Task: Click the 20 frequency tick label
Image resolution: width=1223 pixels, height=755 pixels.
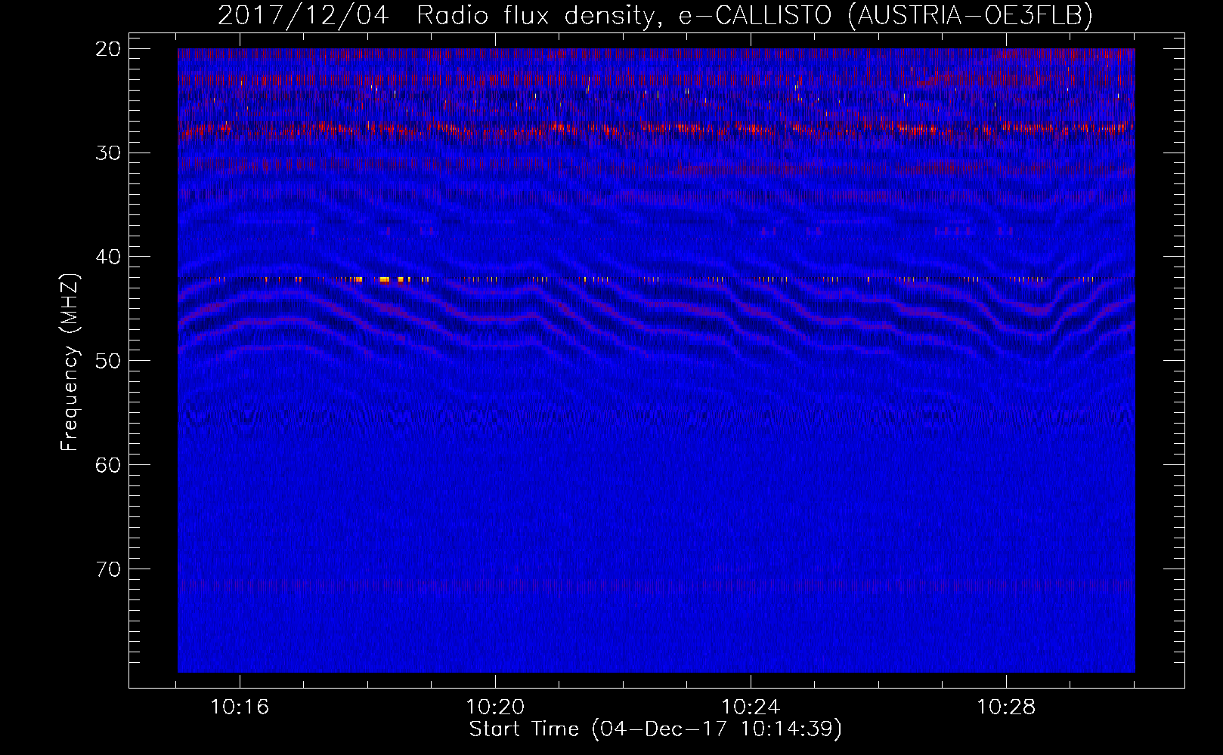Action: click(109, 49)
